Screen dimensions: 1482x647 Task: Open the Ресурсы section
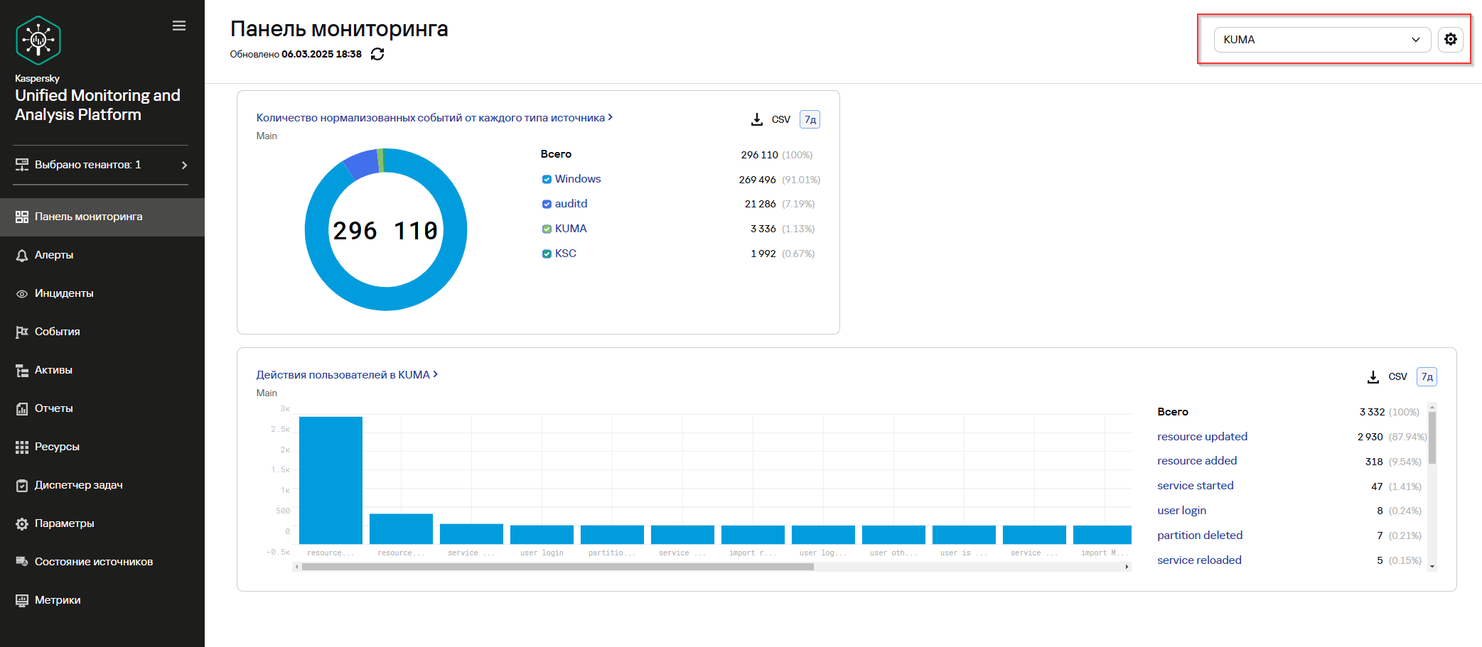102,447
